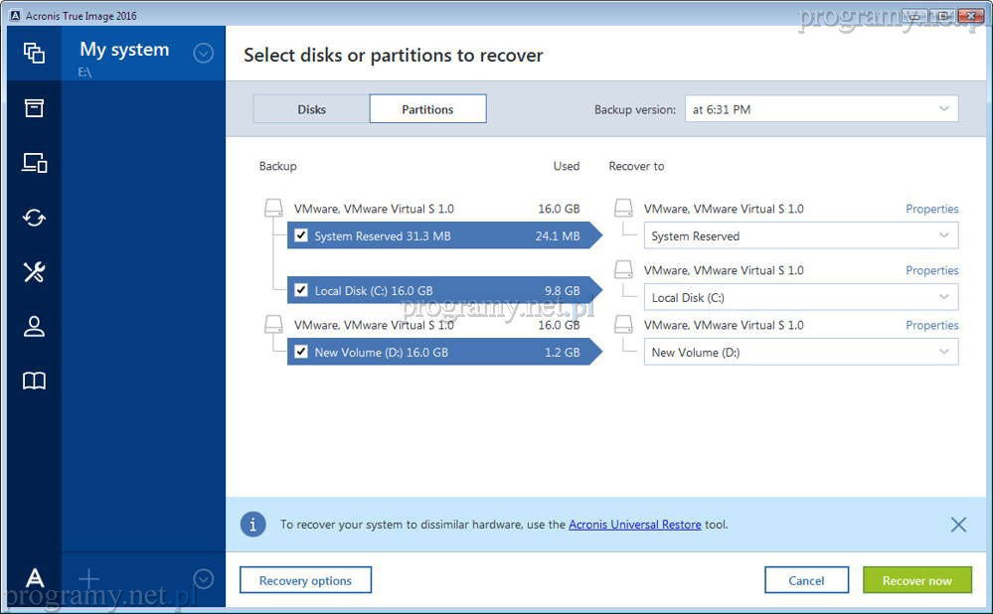Open the Help book icon

pos(34,381)
